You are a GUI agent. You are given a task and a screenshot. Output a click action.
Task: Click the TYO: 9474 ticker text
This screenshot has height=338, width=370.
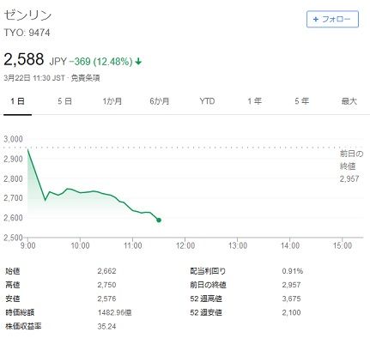click(x=27, y=33)
